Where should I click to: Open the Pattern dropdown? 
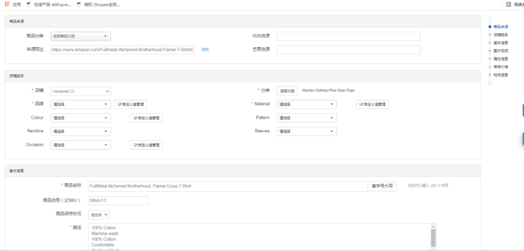pos(307,118)
